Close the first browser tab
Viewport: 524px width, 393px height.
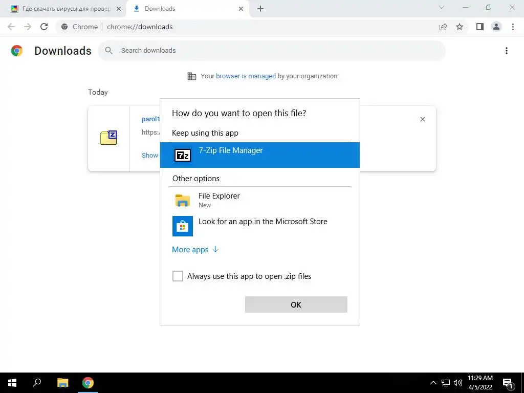click(119, 9)
